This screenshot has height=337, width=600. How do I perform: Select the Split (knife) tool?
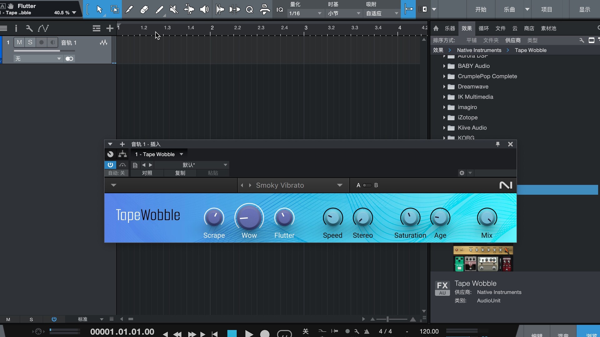tap(129, 9)
